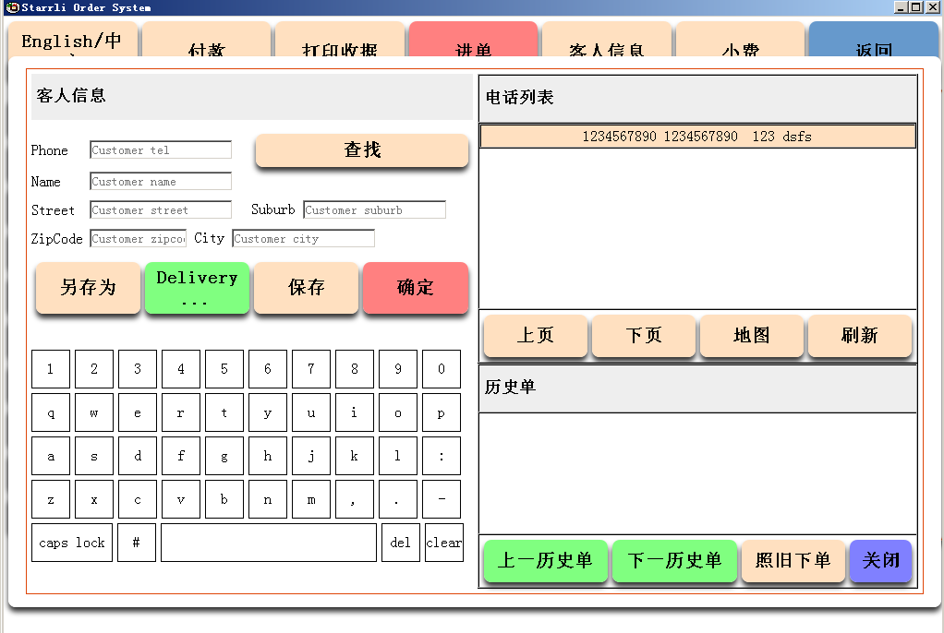This screenshot has width=944, height=633.
Task: Focus the Customer name field
Action: click(161, 182)
